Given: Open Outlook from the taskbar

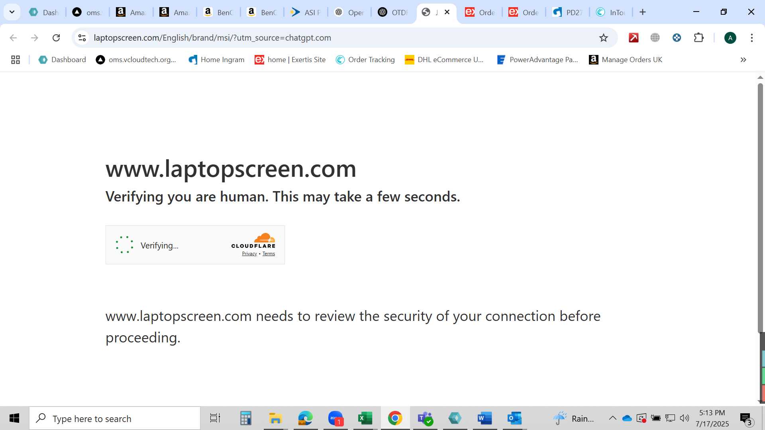Looking at the screenshot, I should [514, 418].
